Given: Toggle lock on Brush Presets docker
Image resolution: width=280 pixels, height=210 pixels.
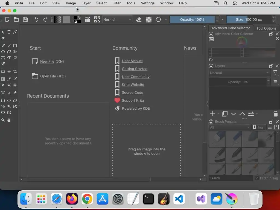Looking at the screenshot, I should point(211,122).
